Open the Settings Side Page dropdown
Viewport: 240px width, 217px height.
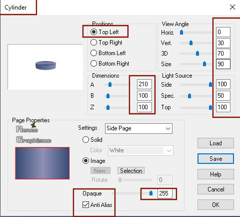pyautogui.click(x=138, y=128)
